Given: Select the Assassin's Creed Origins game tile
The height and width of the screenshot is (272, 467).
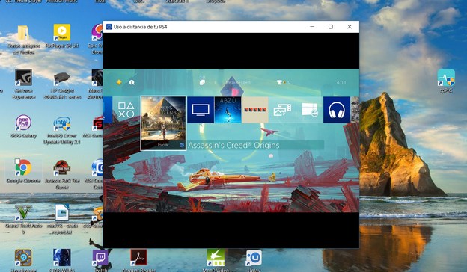Looking at the screenshot, I should [x=163, y=123].
